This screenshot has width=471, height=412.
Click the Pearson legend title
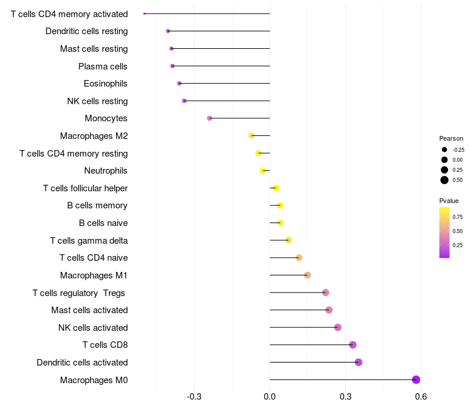click(x=451, y=138)
